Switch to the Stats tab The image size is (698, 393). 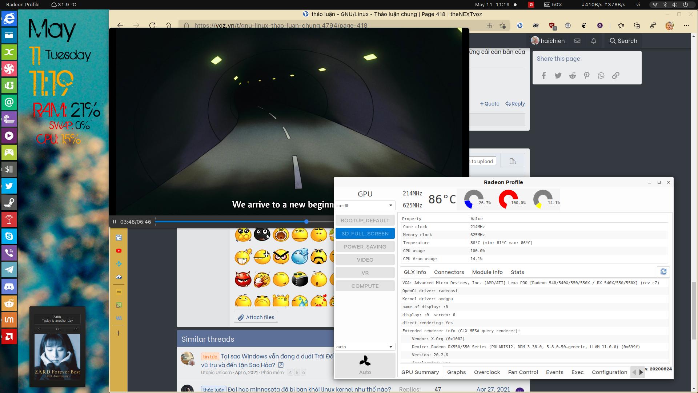point(517,272)
